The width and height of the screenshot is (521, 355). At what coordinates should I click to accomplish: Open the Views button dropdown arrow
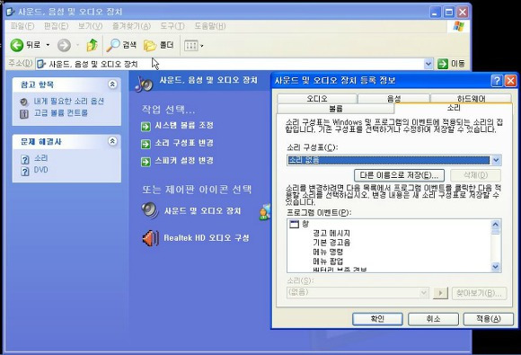(202, 46)
